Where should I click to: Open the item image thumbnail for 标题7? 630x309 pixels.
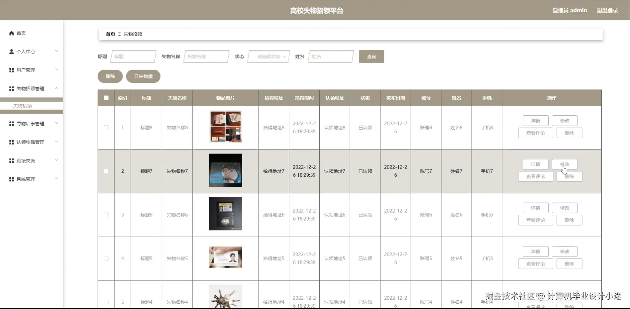226,170
